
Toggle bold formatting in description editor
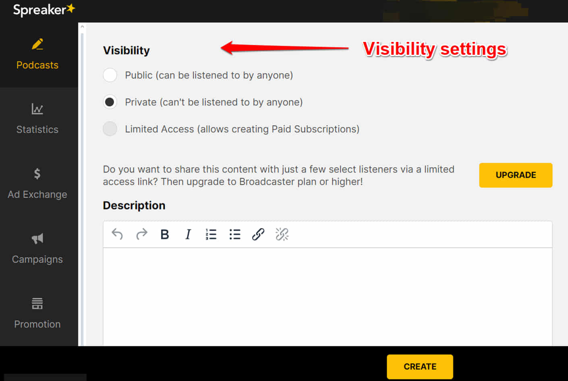pos(164,234)
